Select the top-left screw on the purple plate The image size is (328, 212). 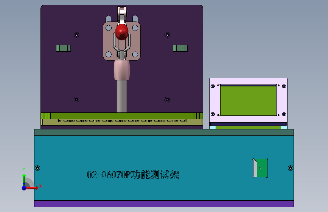76,35
